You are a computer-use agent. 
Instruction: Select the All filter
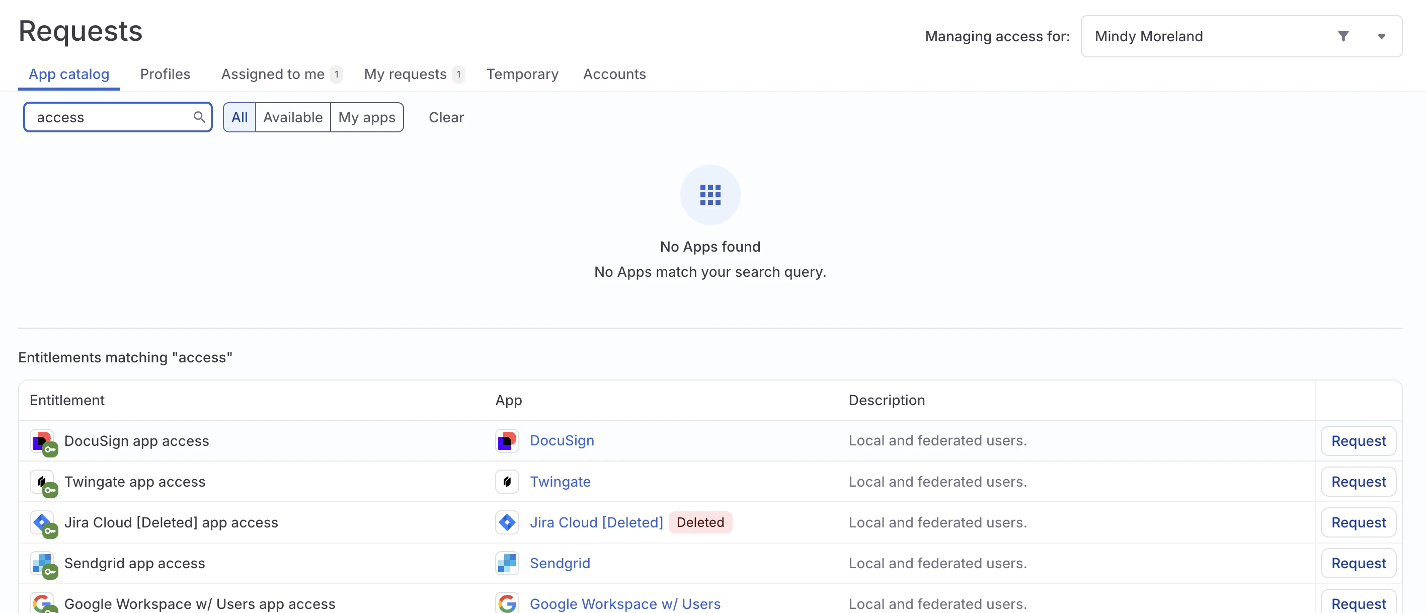tap(239, 117)
